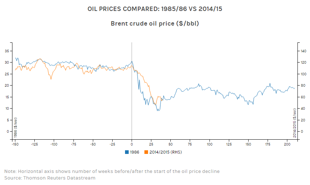Image resolution: width=310 pixels, height=185 pixels.
Task: Click the 35 label on left axis
Action: click(6, 51)
